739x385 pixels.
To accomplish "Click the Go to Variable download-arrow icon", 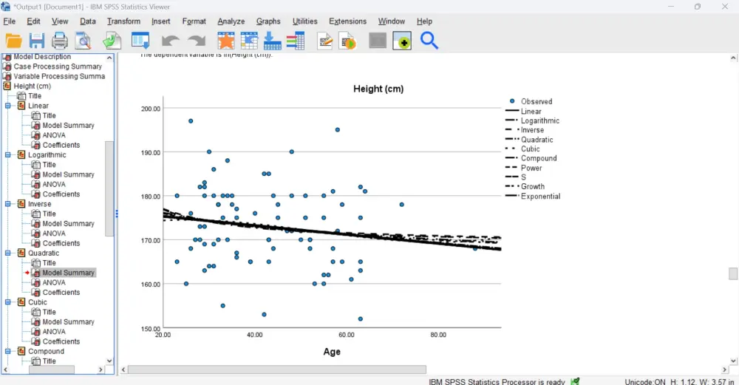I will (x=273, y=41).
